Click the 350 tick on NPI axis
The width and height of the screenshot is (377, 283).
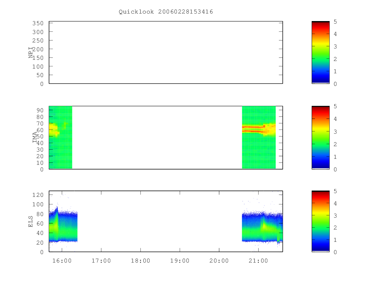(x=38, y=23)
